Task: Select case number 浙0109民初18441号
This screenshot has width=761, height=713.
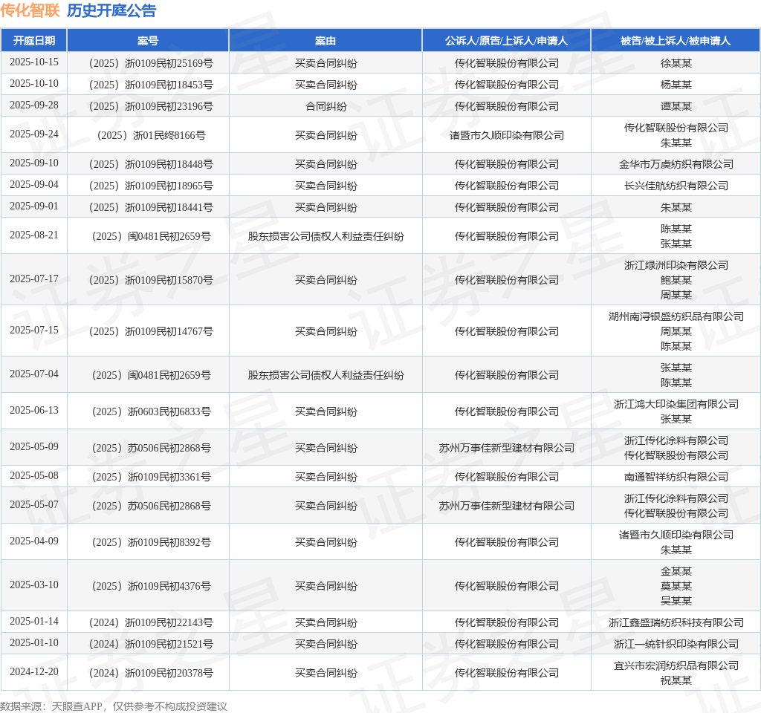Action: [151, 207]
